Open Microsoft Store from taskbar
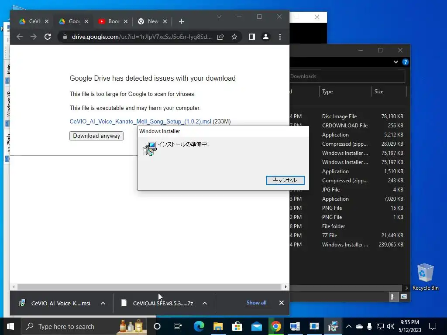 237,326
